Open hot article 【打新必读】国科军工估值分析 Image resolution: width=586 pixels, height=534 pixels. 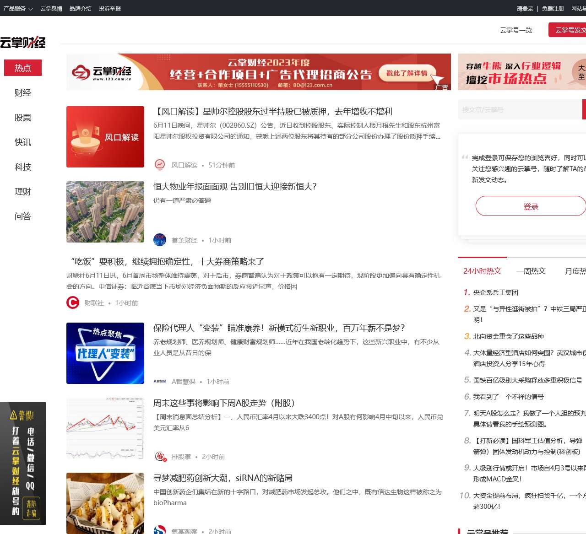click(x=528, y=446)
